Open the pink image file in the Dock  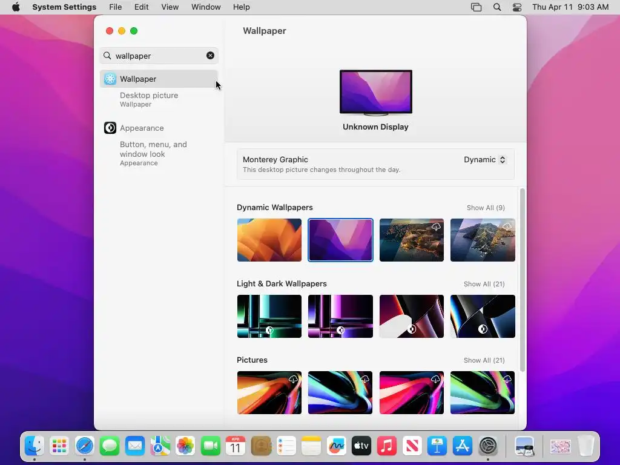tap(560, 447)
